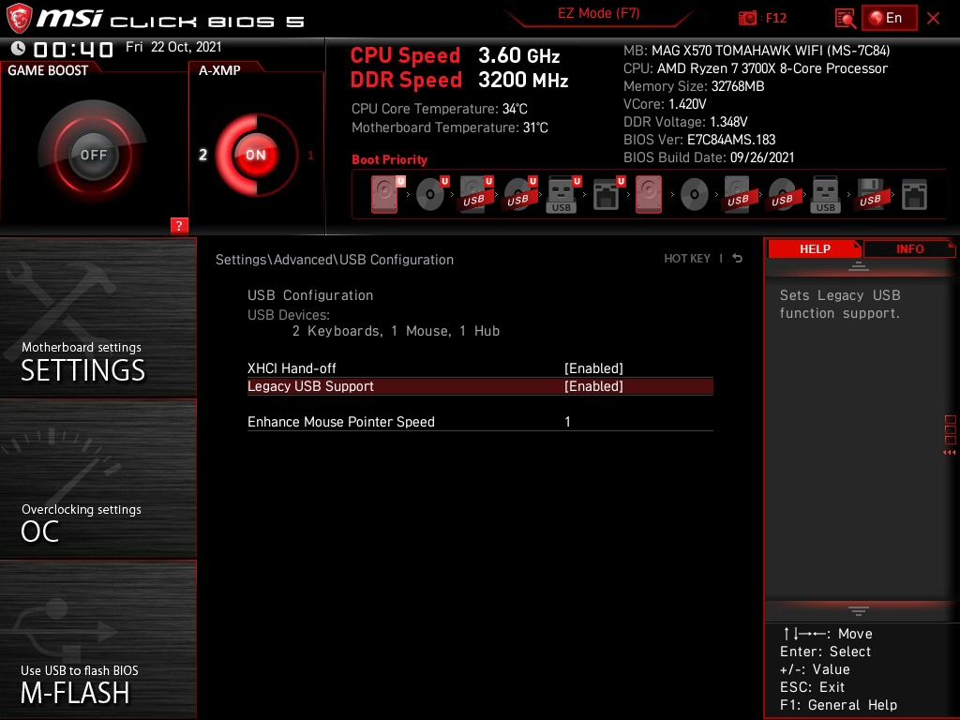Switch to the HELP tab
This screenshot has height=720, width=960.
(x=815, y=249)
